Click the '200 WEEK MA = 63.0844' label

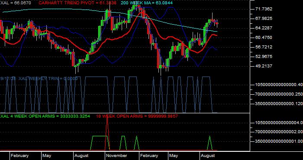pyautogui.click(x=147, y=3)
